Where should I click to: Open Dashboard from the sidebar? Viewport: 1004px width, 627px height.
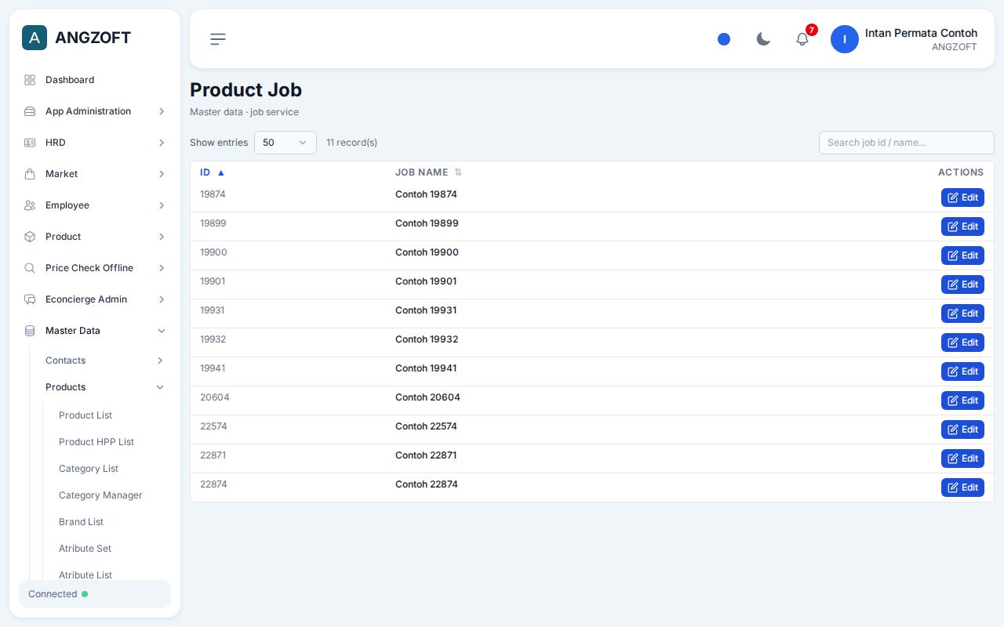tap(95, 80)
